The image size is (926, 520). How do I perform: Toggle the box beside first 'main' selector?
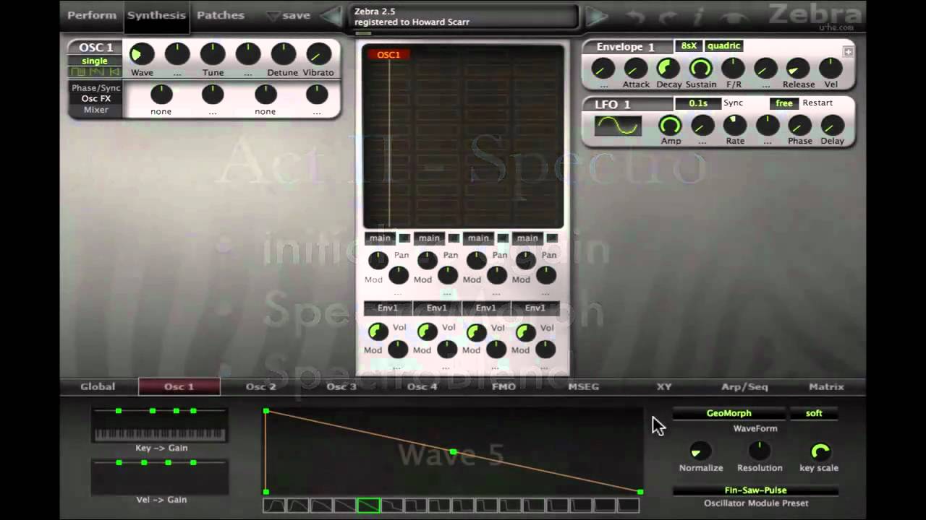404,238
